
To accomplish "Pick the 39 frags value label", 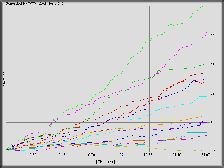I will coord(212,94).
